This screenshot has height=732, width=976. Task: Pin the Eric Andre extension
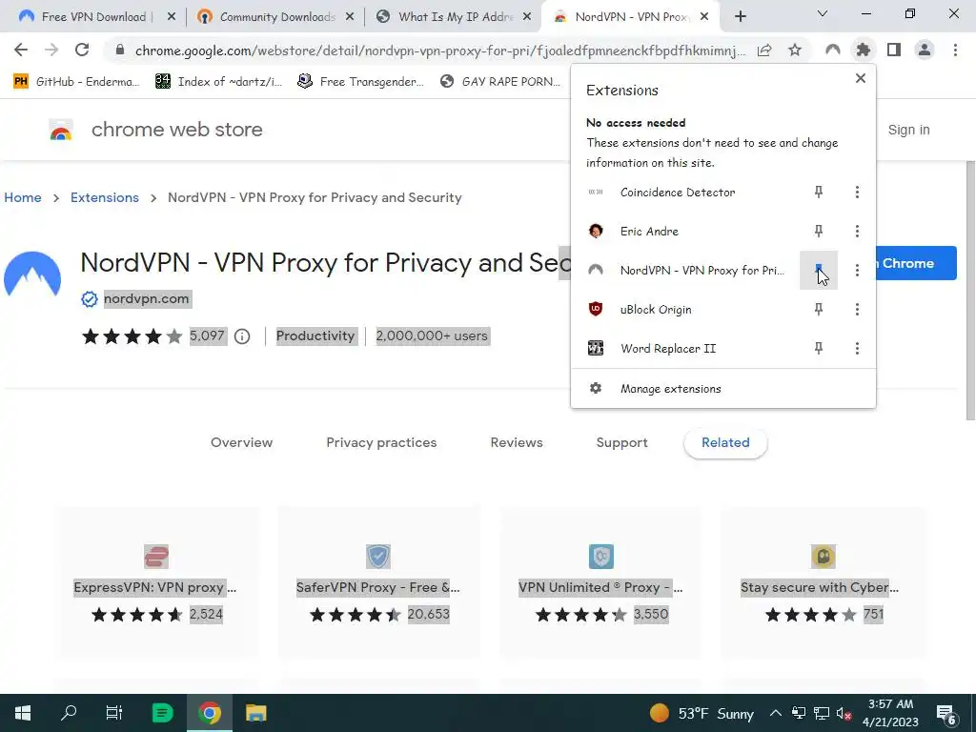[819, 231]
